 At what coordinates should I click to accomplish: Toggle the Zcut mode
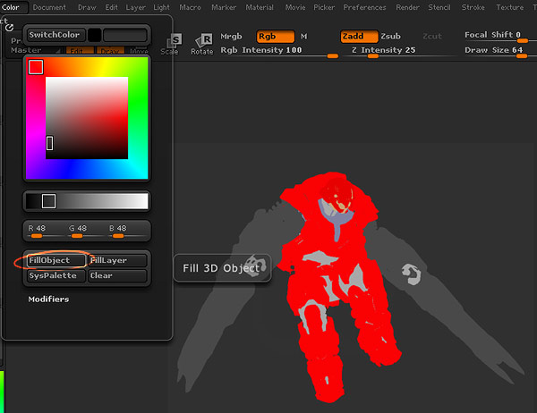(x=432, y=37)
